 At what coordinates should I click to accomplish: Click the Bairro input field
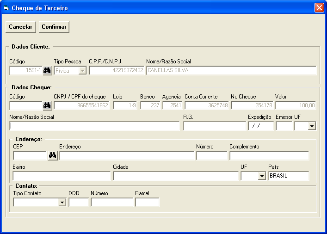(62, 176)
